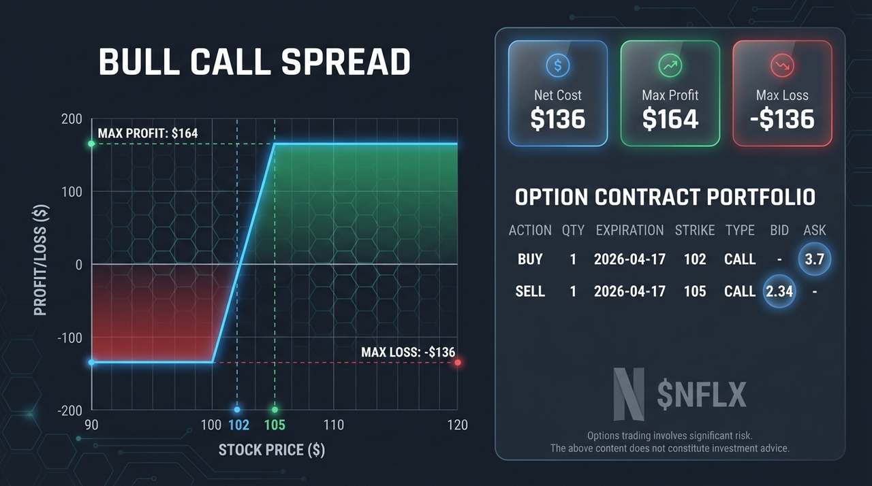This screenshot has height=486, width=872.
Task: Click the red max loss dot at the chart's right edge
Action: (x=458, y=363)
